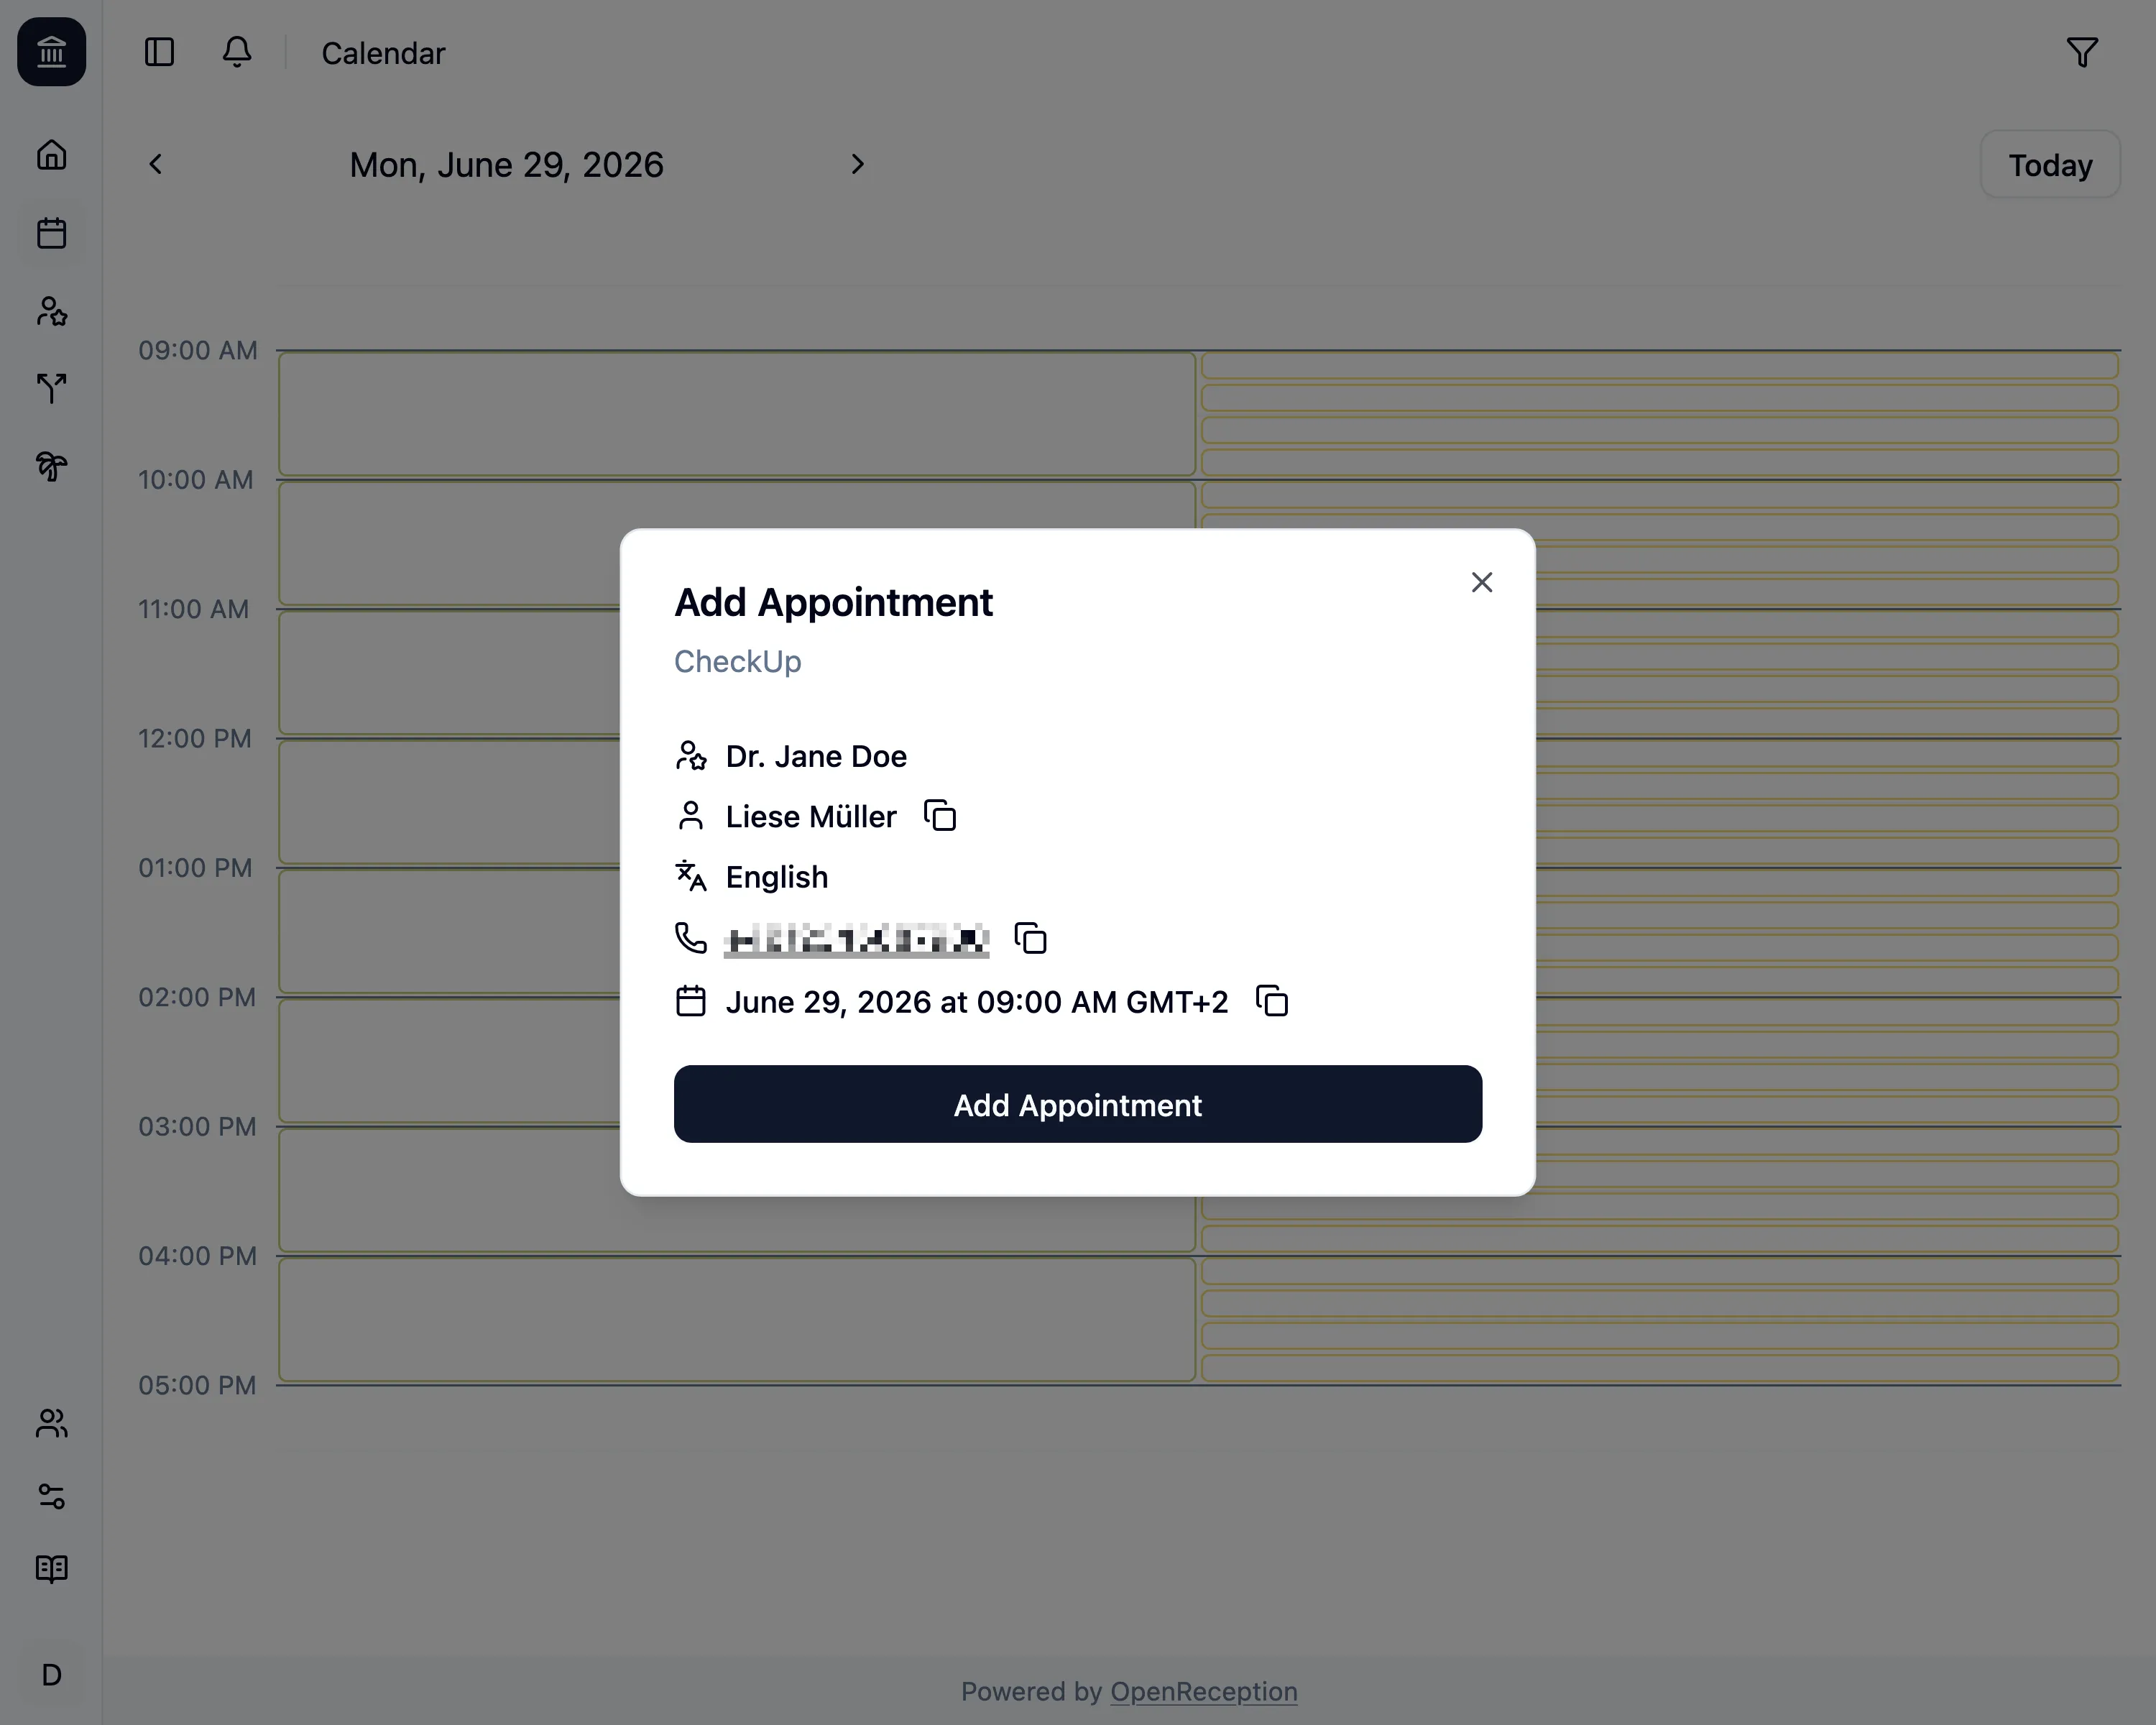Screen dimensions: 2156x1725
Task: Click 'English' language text
Action: [777, 877]
